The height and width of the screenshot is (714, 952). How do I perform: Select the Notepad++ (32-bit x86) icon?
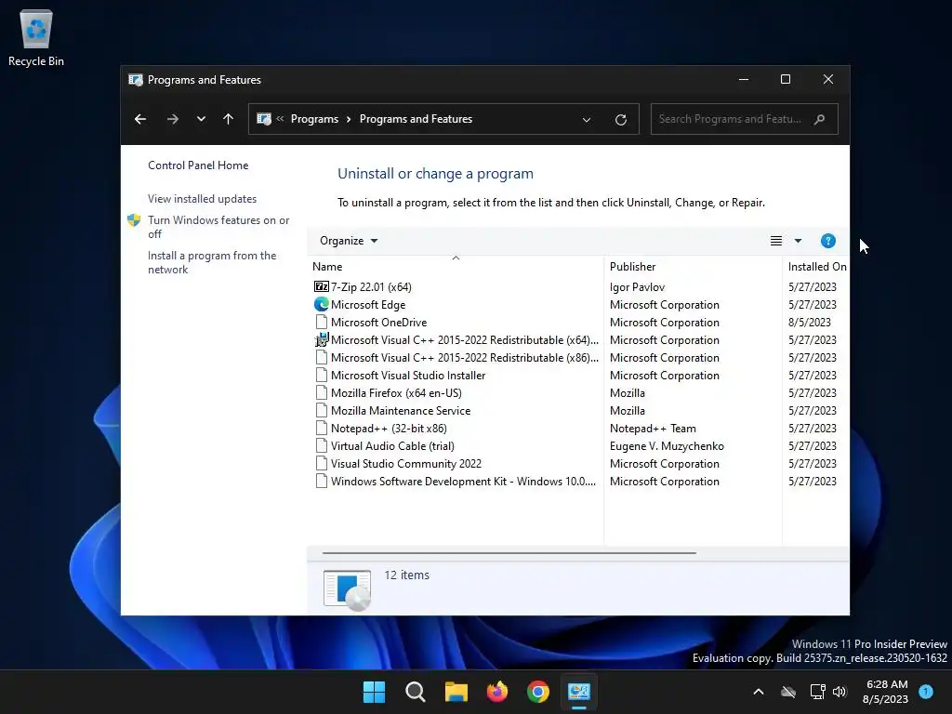coord(321,428)
